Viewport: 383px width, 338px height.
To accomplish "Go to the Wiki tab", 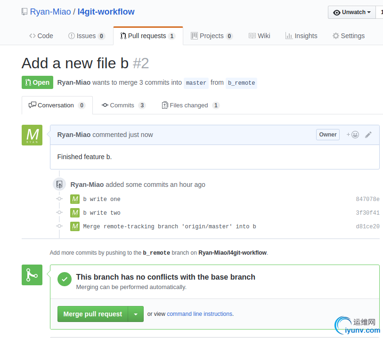I will click(x=260, y=36).
